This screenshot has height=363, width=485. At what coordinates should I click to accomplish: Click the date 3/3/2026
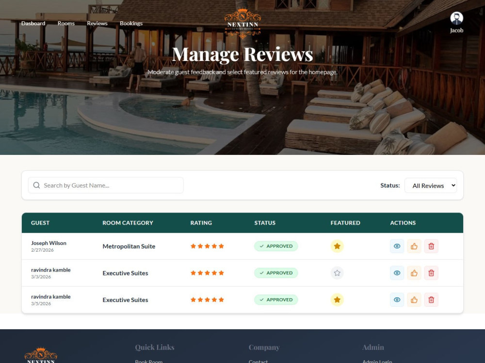(x=41, y=277)
